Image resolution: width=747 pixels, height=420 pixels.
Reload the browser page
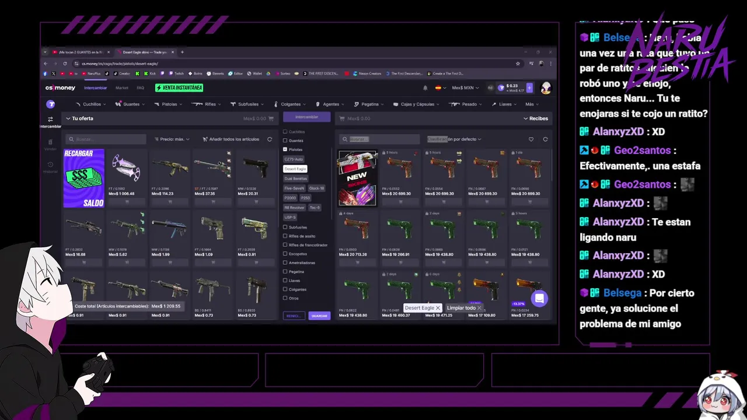point(65,64)
